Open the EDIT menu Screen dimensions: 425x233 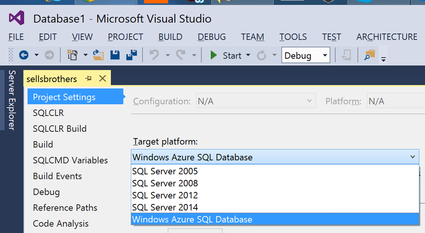(x=48, y=37)
